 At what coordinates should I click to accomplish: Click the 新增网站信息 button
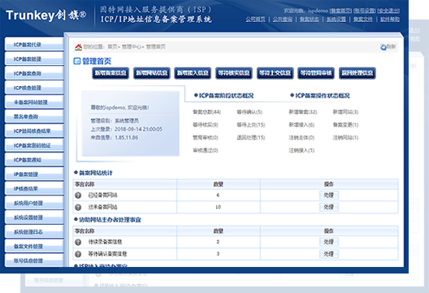[152, 73]
